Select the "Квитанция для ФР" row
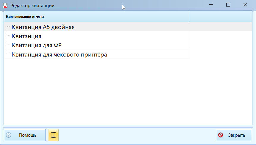The width and height of the screenshot is (256, 145). pos(97,45)
